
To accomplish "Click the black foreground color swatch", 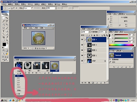I will 4,44.
